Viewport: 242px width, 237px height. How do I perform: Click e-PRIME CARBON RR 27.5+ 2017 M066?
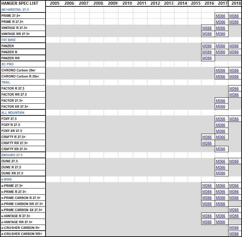[x=220, y=204]
